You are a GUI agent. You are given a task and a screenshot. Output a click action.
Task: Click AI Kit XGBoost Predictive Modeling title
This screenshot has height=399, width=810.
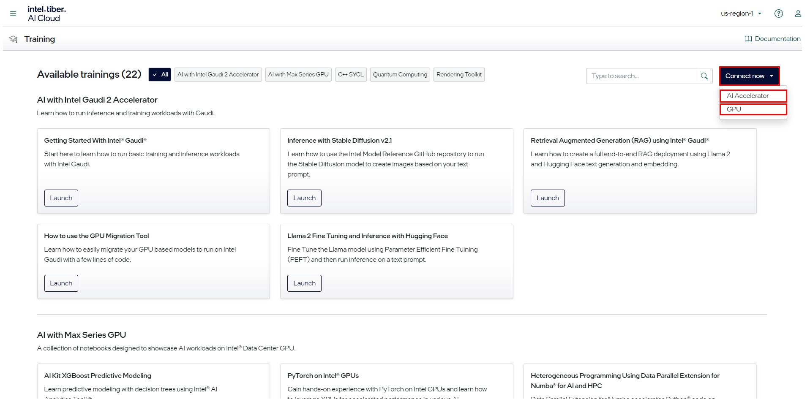pyautogui.click(x=98, y=376)
